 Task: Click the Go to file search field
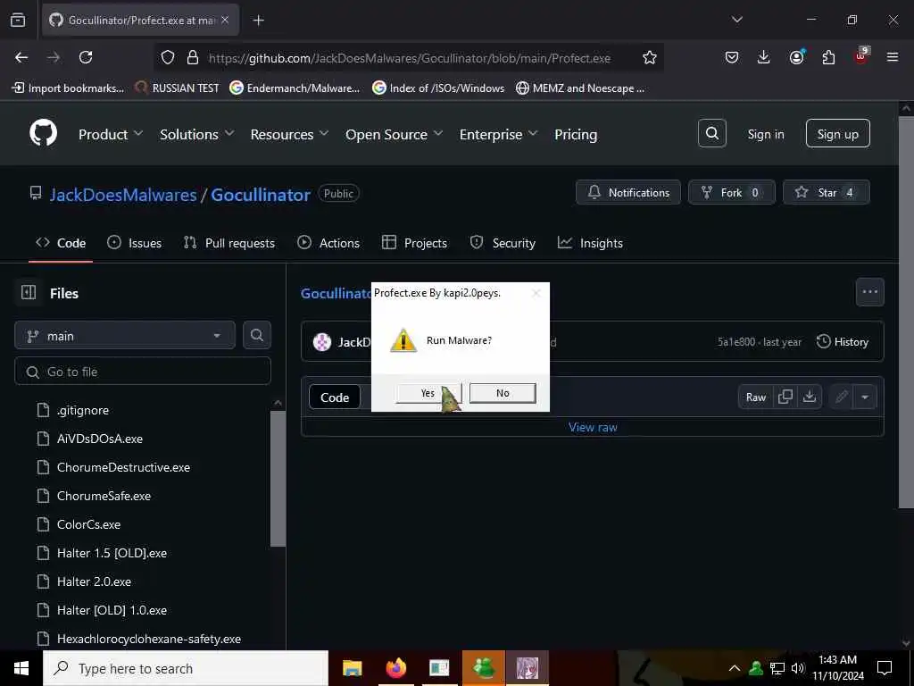[143, 371]
